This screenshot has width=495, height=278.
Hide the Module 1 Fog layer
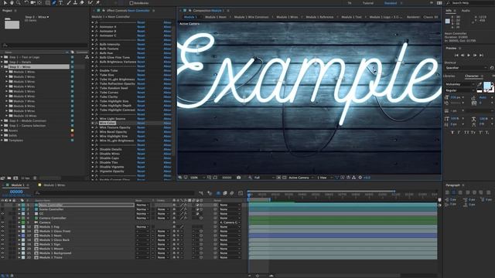[x=2, y=227]
